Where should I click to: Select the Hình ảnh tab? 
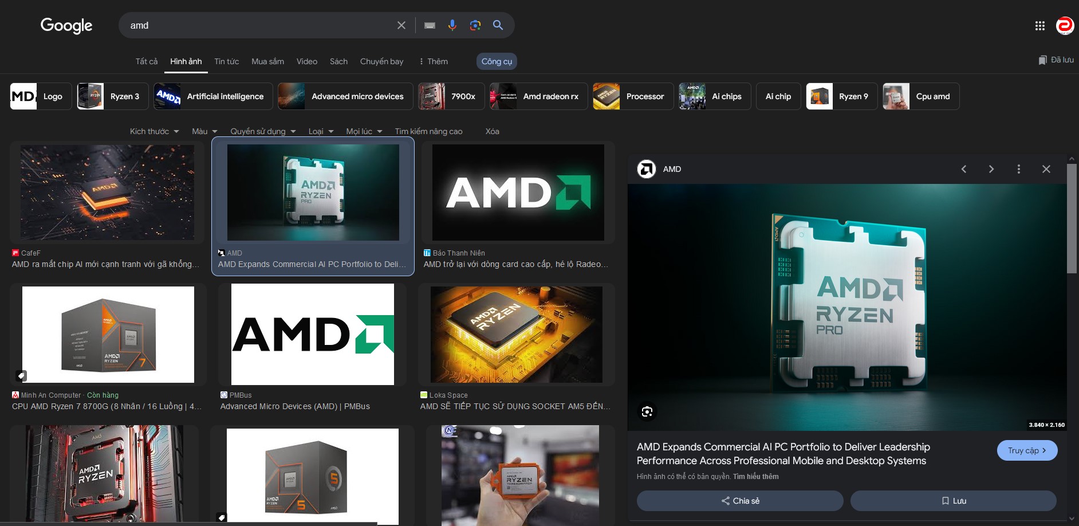[x=186, y=61]
